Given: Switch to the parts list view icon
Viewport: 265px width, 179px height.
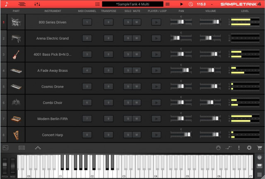Looking at the screenshot, I should [22, 4].
